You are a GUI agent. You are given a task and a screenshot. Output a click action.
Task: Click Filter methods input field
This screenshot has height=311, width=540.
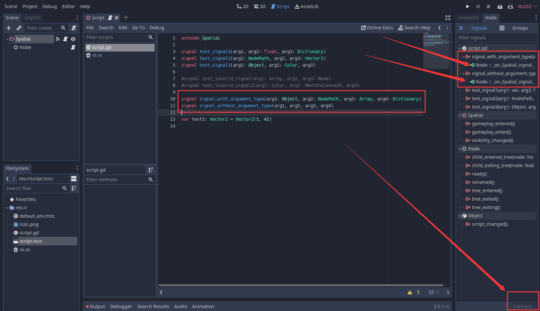[120, 180]
